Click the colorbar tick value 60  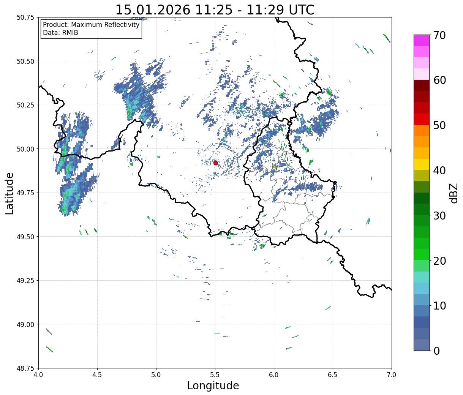point(439,80)
